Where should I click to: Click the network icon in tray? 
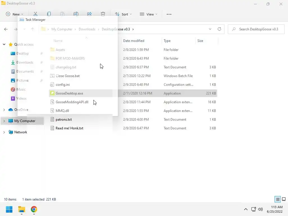(x=254, y=209)
